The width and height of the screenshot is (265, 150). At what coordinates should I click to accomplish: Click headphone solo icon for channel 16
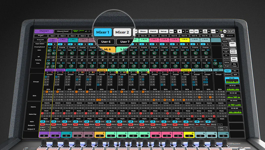pyautogui.click(x=211, y=136)
